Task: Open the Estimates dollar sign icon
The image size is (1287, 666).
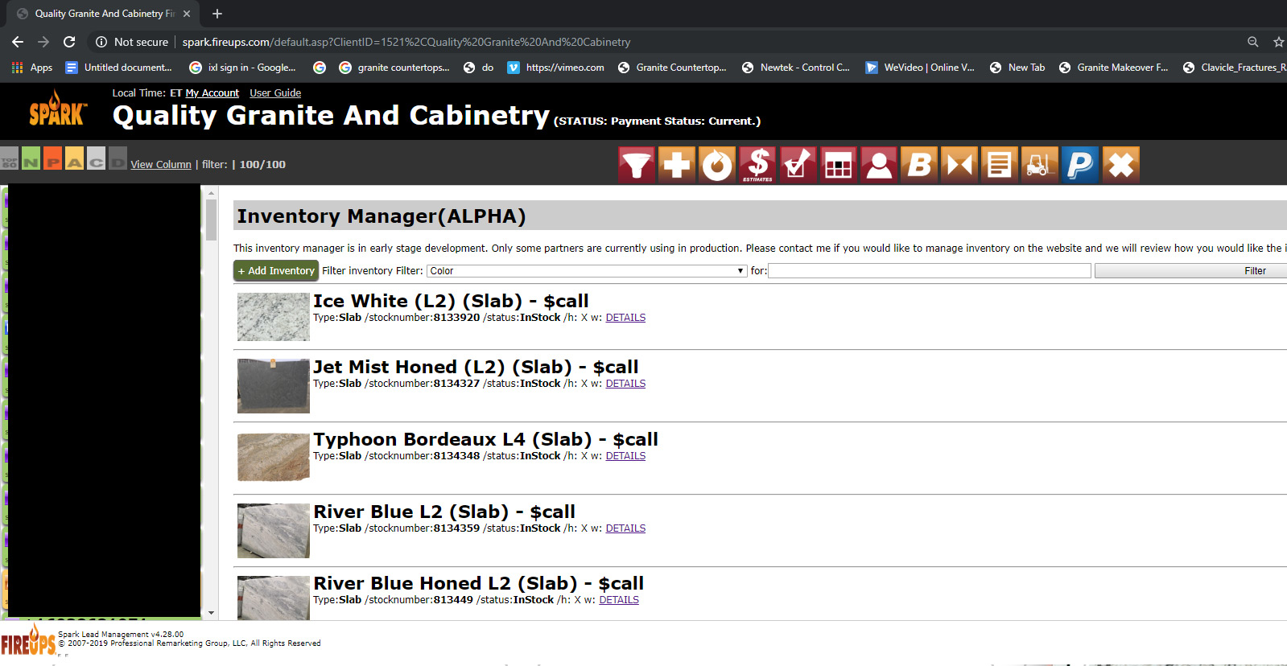Action: [757, 165]
